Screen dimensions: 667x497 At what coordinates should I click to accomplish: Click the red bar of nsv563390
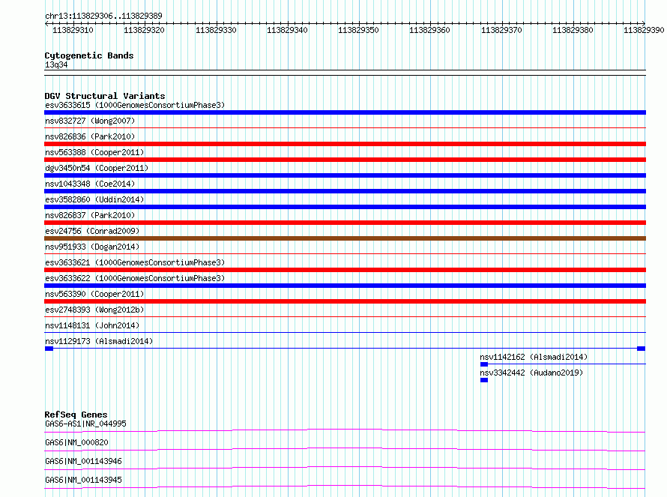(345, 301)
